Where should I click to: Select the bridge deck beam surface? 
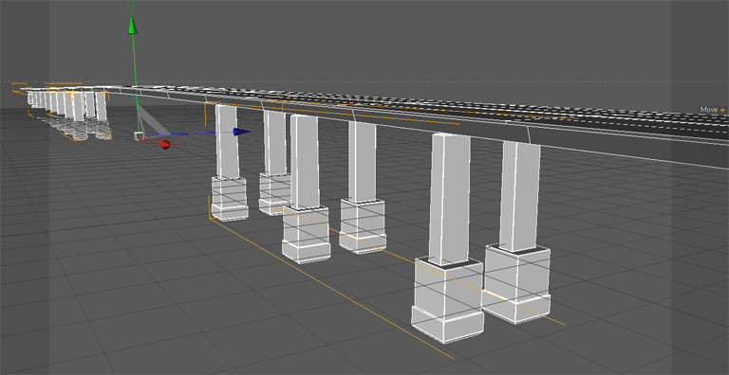pos(465,121)
